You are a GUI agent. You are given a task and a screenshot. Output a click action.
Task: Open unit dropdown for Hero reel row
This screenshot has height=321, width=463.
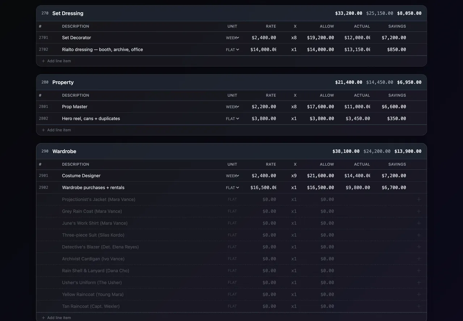click(x=232, y=118)
